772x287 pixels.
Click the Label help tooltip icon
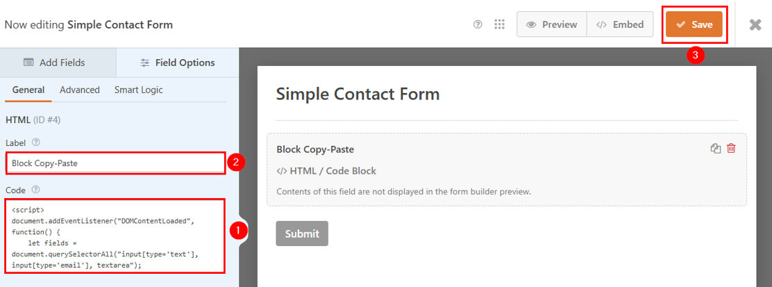[35, 142]
